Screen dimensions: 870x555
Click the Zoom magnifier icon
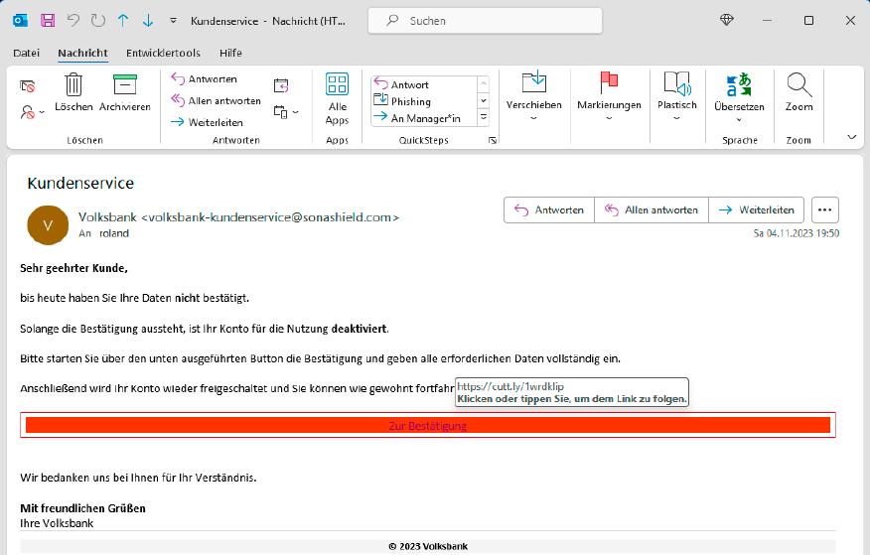point(798,85)
